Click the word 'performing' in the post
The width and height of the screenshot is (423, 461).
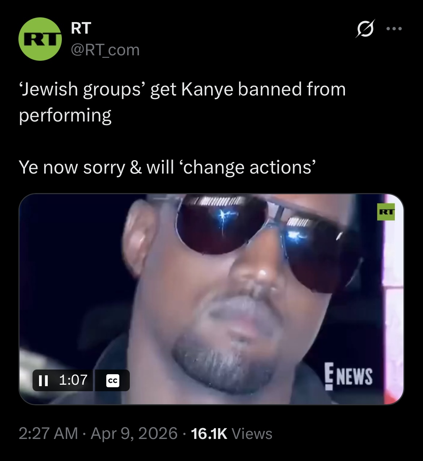pyautogui.click(x=65, y=116)
